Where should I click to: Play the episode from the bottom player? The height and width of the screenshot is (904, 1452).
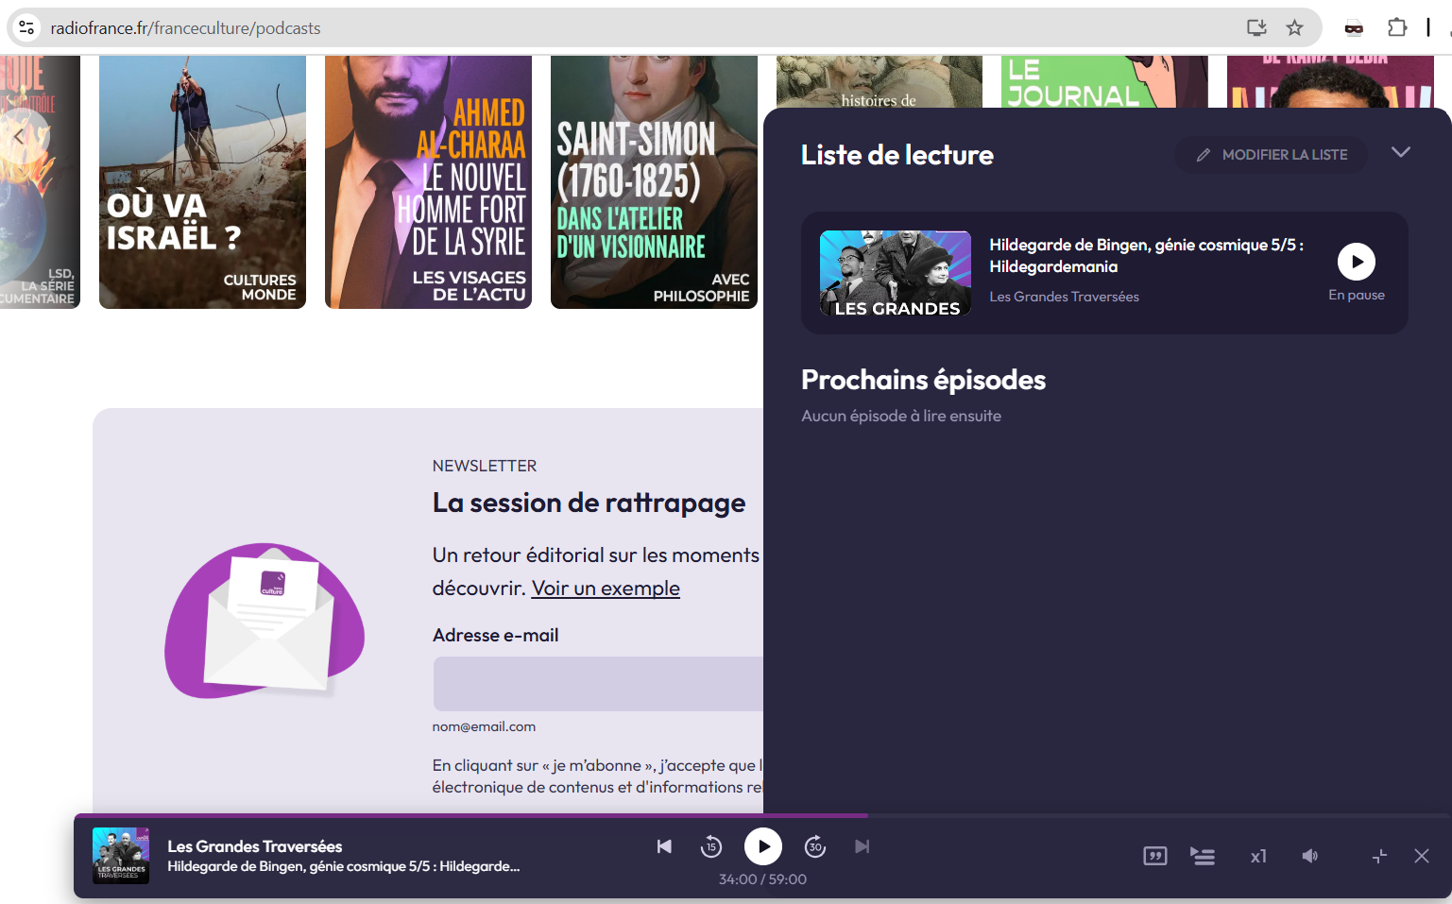[x=763, y=846]
